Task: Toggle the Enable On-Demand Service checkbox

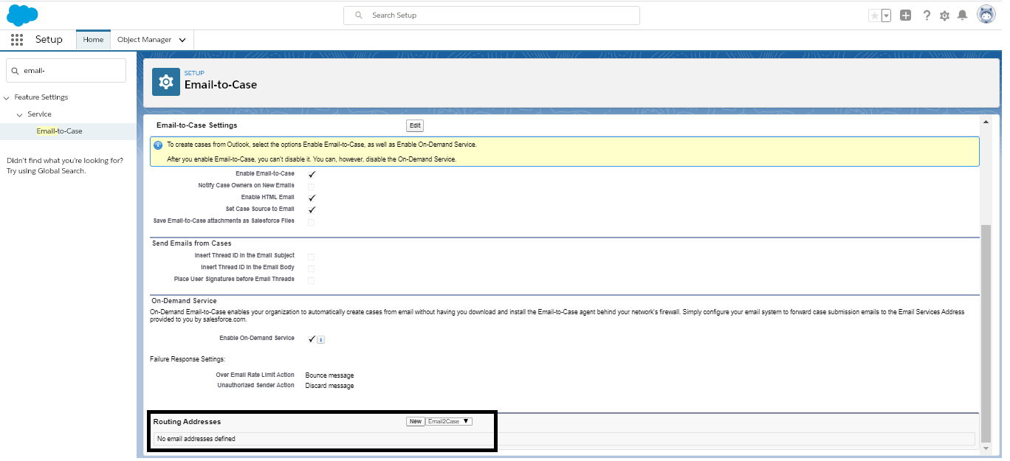Action: [312, 339]
